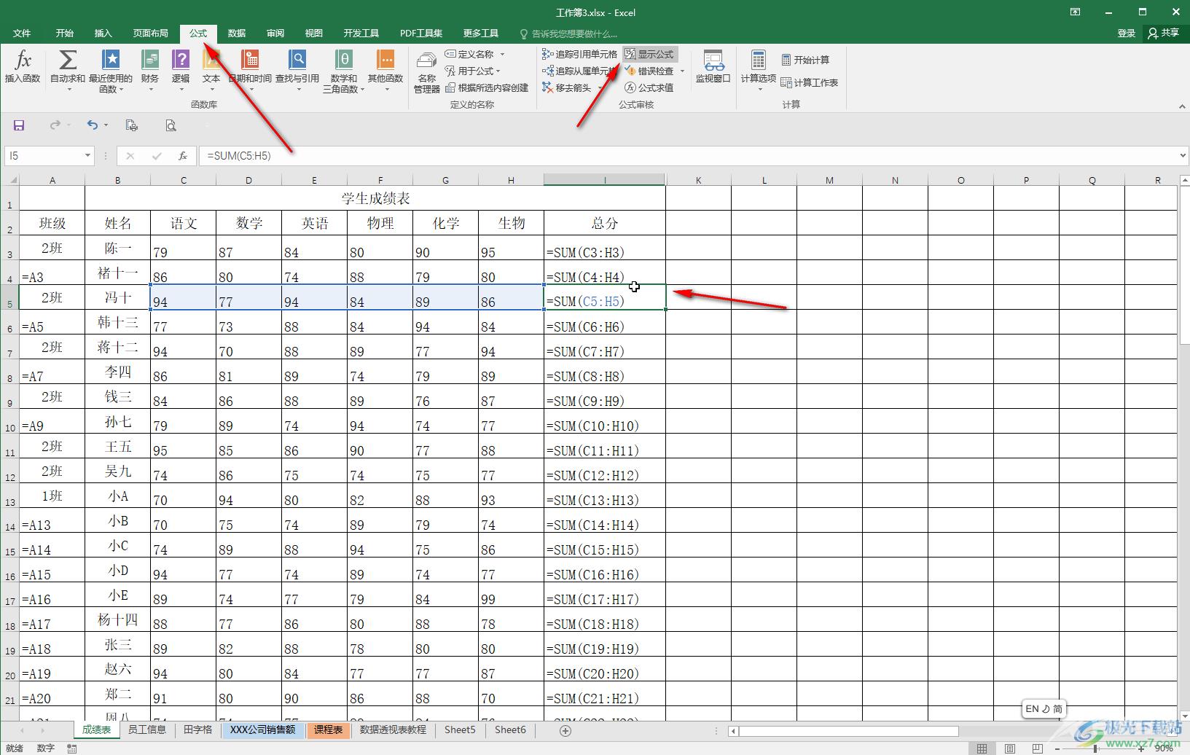Open the Text functions icon
Screen dimensions: 1190x755
[x=211, y=60]
